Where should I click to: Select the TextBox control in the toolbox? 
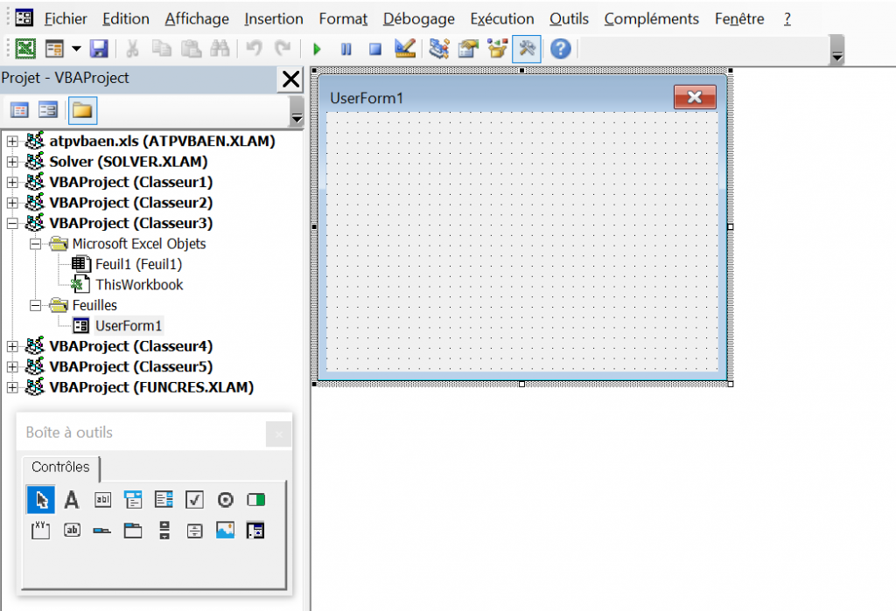click(x=101, y=499)
